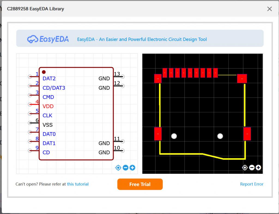Zoom out of the schematic symbol preview
Viewport: 279px width, 214px height.
click(x=125, y=168)
